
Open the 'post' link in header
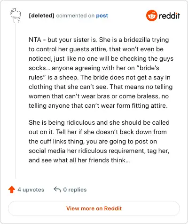[102, 16]
